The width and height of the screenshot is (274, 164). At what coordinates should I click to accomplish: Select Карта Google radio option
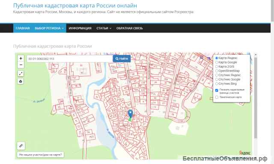(x=217, y=62)
